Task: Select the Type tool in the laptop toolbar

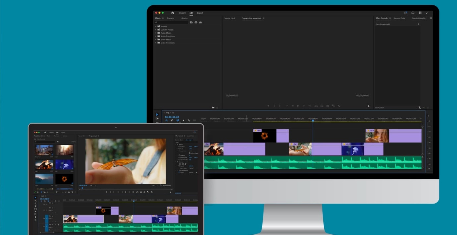Action: click(x=35, y=220)
